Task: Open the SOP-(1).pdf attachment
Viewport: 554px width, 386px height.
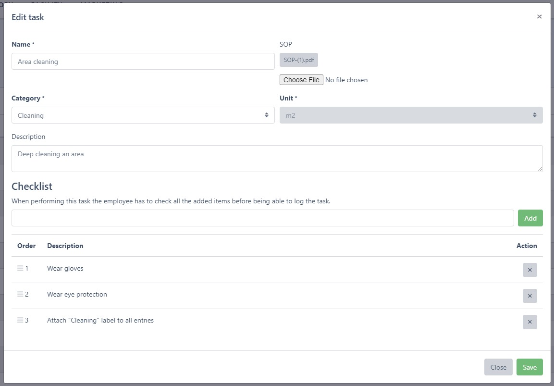Action: [x=298, y=60]
